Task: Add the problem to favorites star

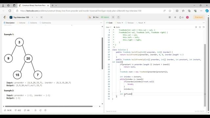Action: (35, 110)
